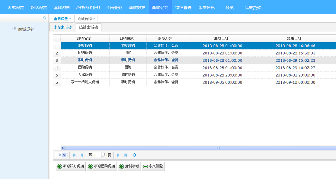Click row number 4 cell
Screen dimensions: 336x179
point(57,67)
